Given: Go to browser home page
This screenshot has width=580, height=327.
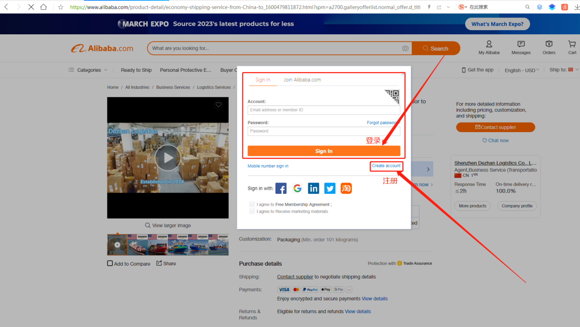Looking at the screenshot, I should pyautogui.click(x=43, y=7).
